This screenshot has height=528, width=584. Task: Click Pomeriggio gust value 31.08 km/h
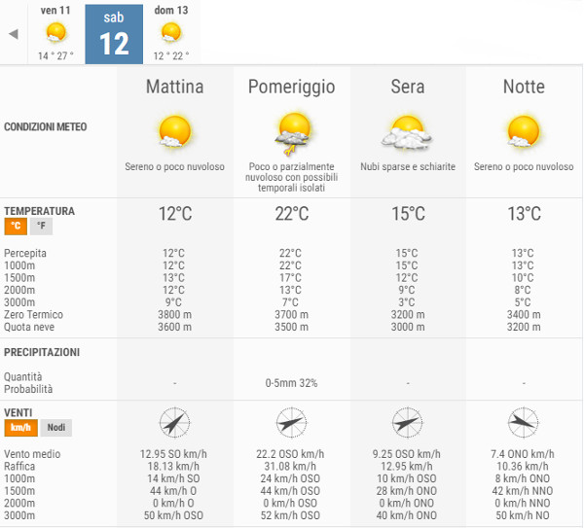(x=290, y=467)
